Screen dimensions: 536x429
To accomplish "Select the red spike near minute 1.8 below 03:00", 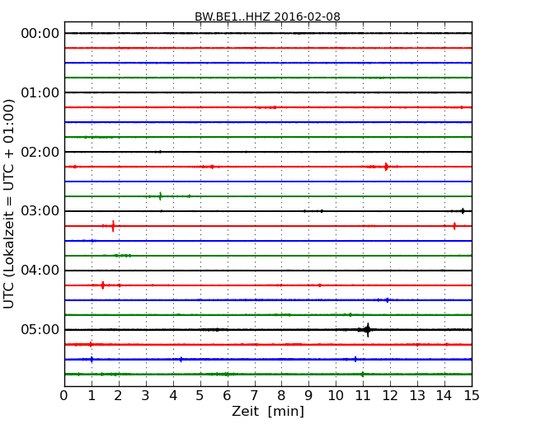I will (113, 226).
